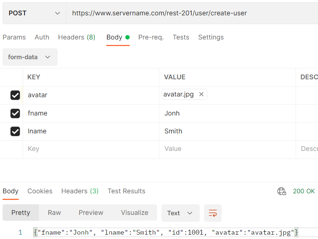Click the KEY column header

coord(34,77)
